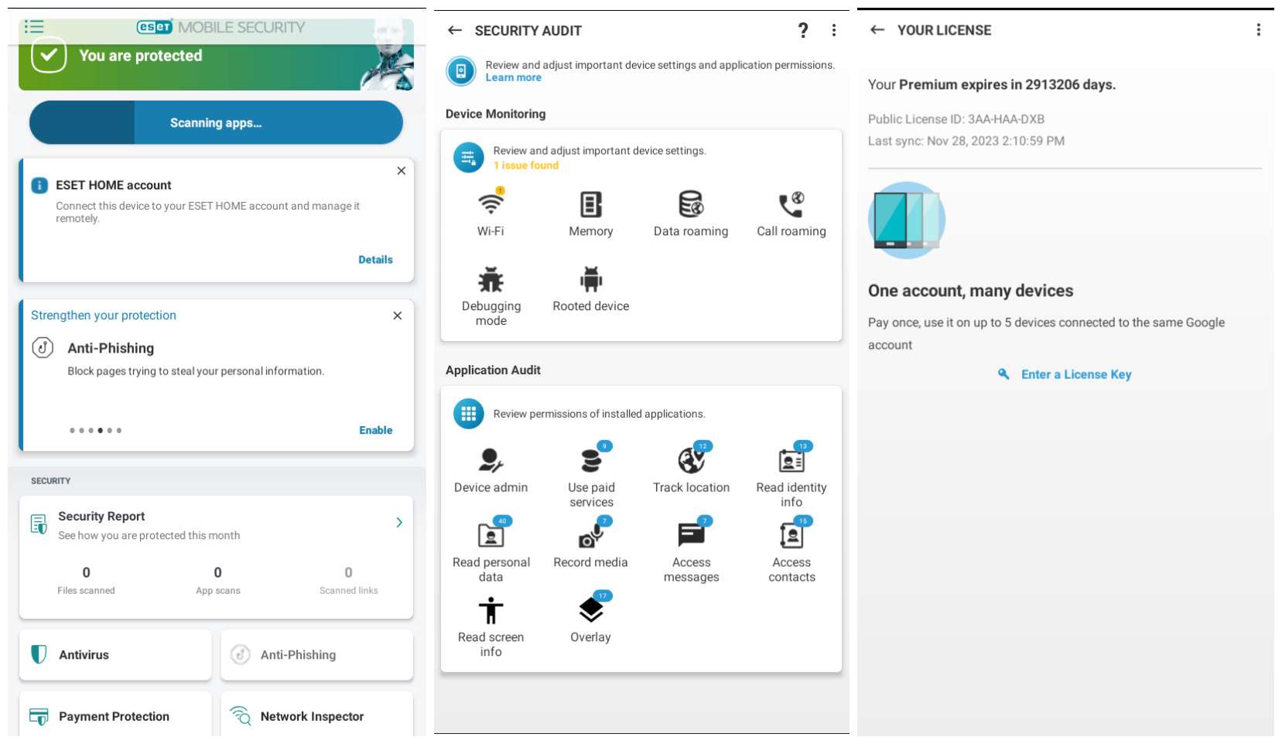Select the Call roaming icon
The width and height of the screenshot is (1282, 744).
pyautogui.click(x=791, y=205)
